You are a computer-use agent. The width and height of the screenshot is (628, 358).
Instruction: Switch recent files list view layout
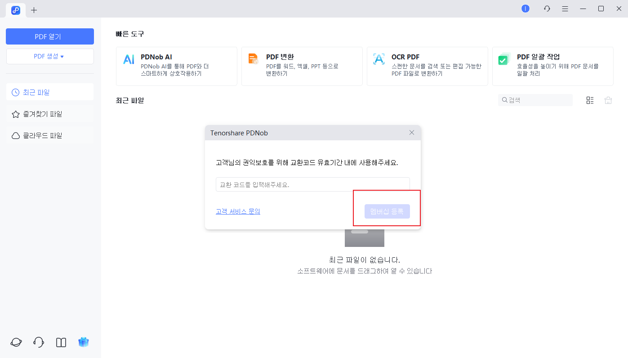tap(590, 100)
